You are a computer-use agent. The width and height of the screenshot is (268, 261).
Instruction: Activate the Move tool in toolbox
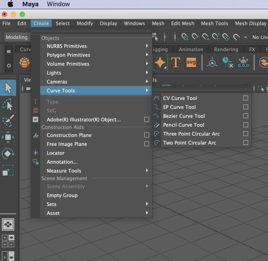click(8, 137)
